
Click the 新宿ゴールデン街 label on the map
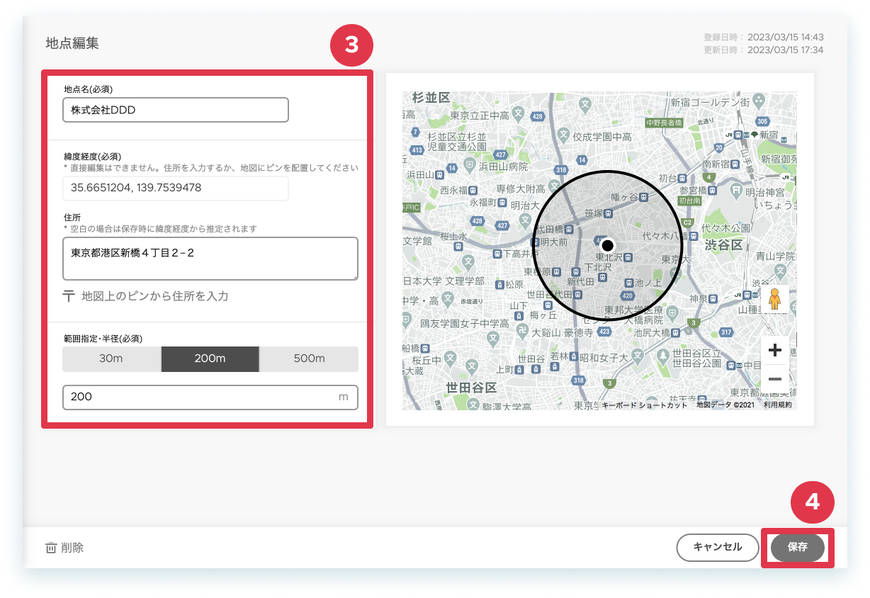[711, 102]
